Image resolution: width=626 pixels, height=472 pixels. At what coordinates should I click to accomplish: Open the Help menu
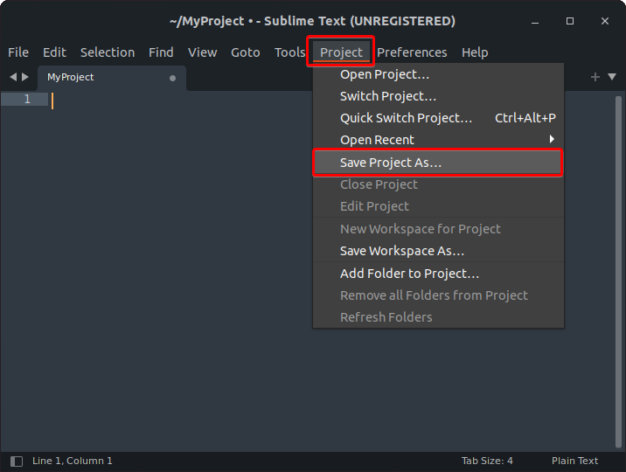[x=475, y=52]
